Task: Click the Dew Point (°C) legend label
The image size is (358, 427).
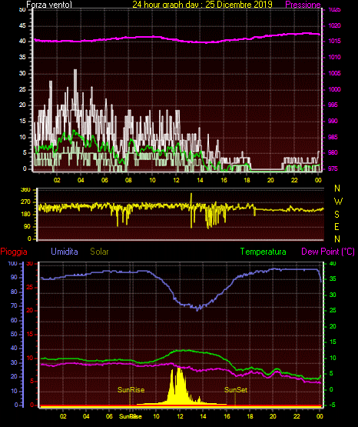Action: [328, 252]
